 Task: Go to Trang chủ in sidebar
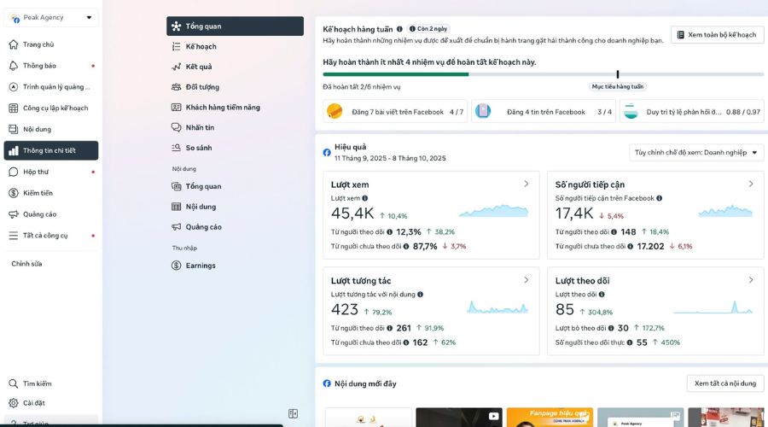pyautogui.click(x=51, y=44)
